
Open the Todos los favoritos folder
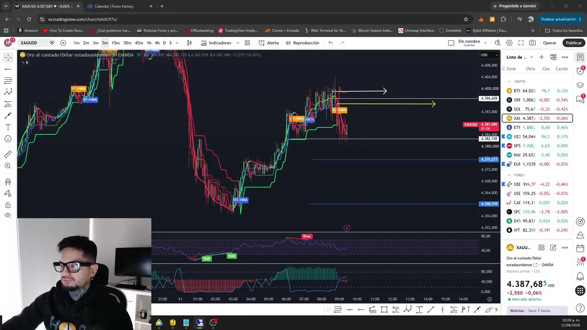(x=564, y=31)
